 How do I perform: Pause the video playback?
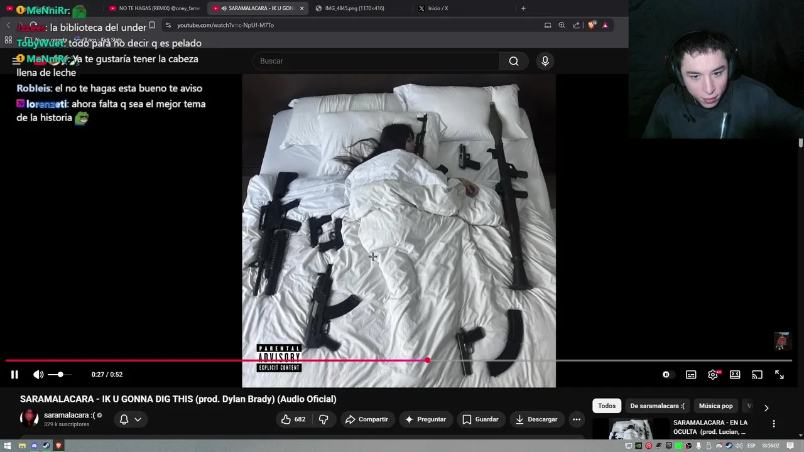[x=14, y=375]
